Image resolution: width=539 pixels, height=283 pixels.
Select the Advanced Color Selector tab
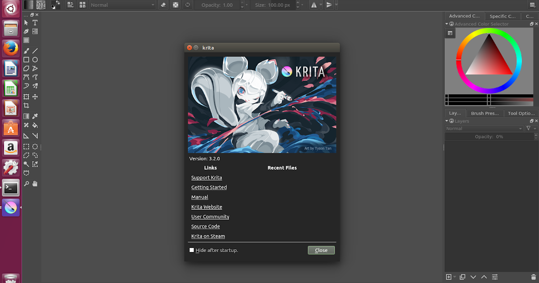coord(464,16)
